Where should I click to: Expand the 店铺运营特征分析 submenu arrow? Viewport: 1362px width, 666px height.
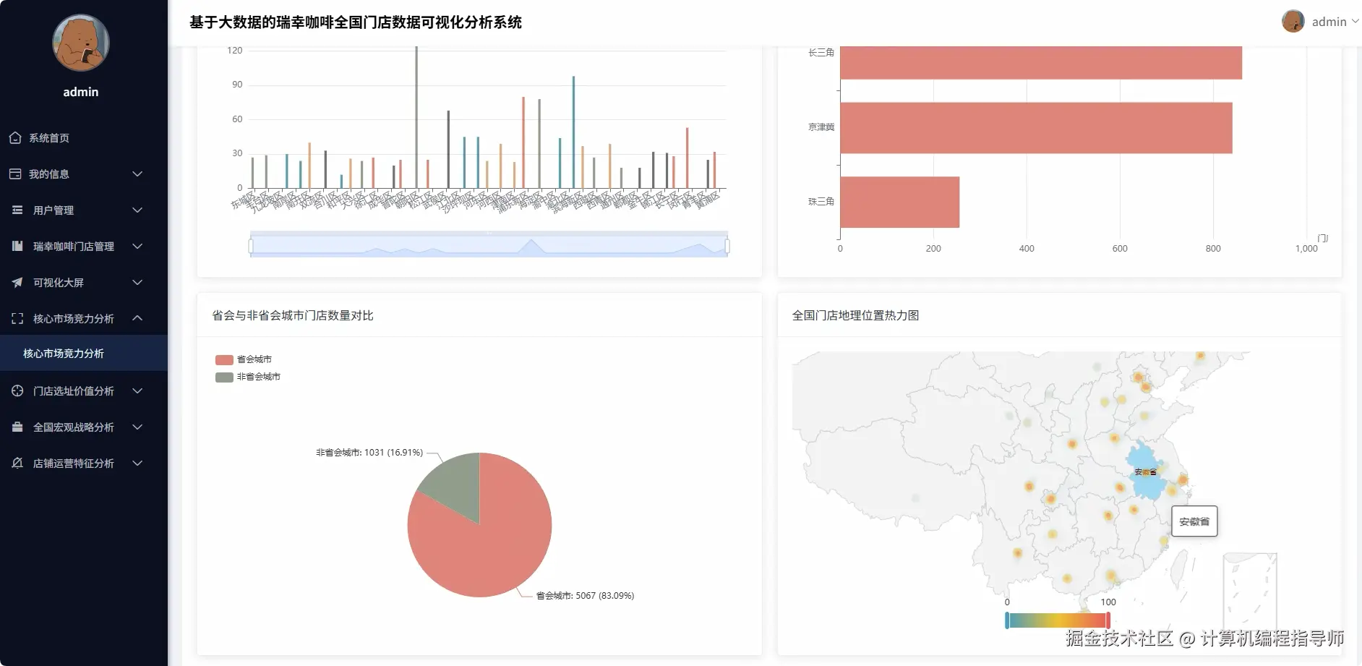[x=137, y=463]
